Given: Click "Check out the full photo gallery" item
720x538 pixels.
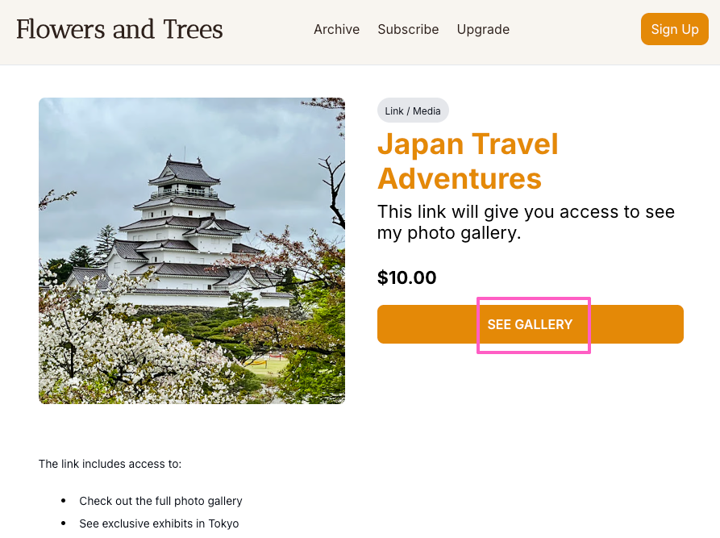Looking at the screenshot, I should click(x=160, y=501).
